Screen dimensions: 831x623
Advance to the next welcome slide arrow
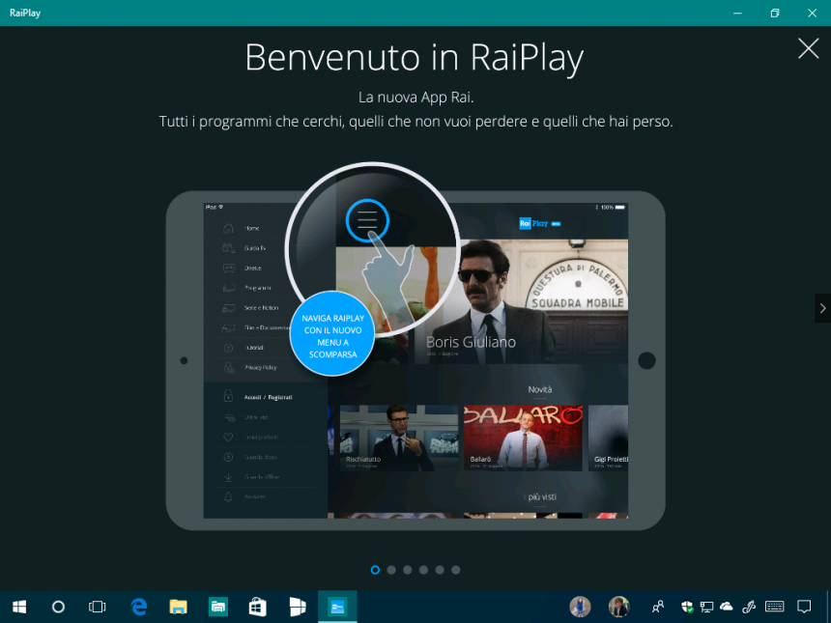tap(822, 308)
